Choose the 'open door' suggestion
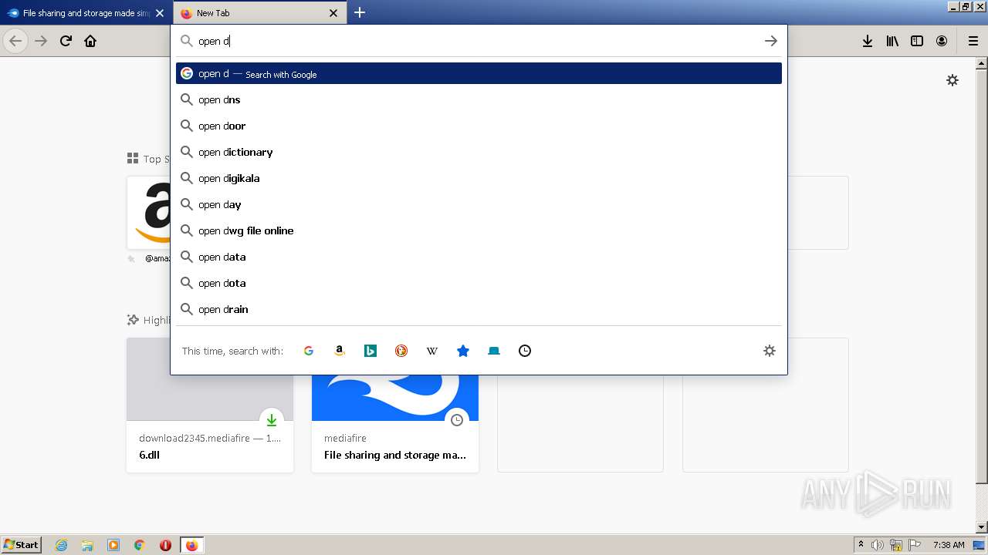The height and width of the screenshot is (555, 988). [479, 126]
